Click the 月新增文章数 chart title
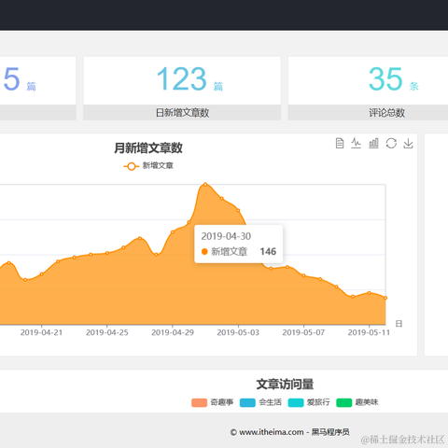The image size is (448, 448). 148,148
